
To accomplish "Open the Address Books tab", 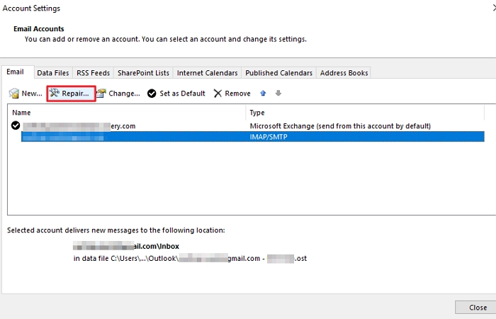I will tap(344, 73).
